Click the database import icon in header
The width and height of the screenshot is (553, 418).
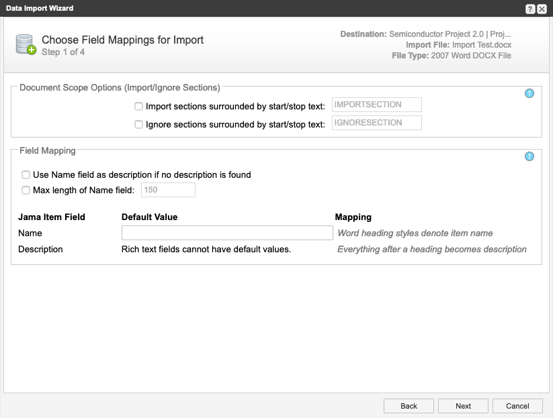[26, 45]
